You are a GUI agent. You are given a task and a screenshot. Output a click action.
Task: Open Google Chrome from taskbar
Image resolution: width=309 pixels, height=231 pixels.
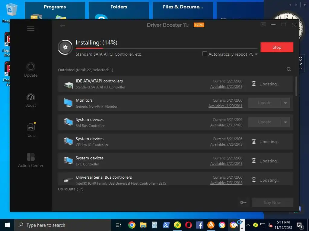tap(132, 225)
